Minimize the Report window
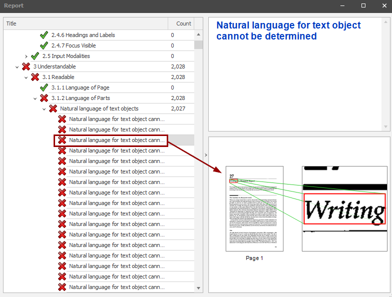Screen dimensions: 392x297 (342, 5)
